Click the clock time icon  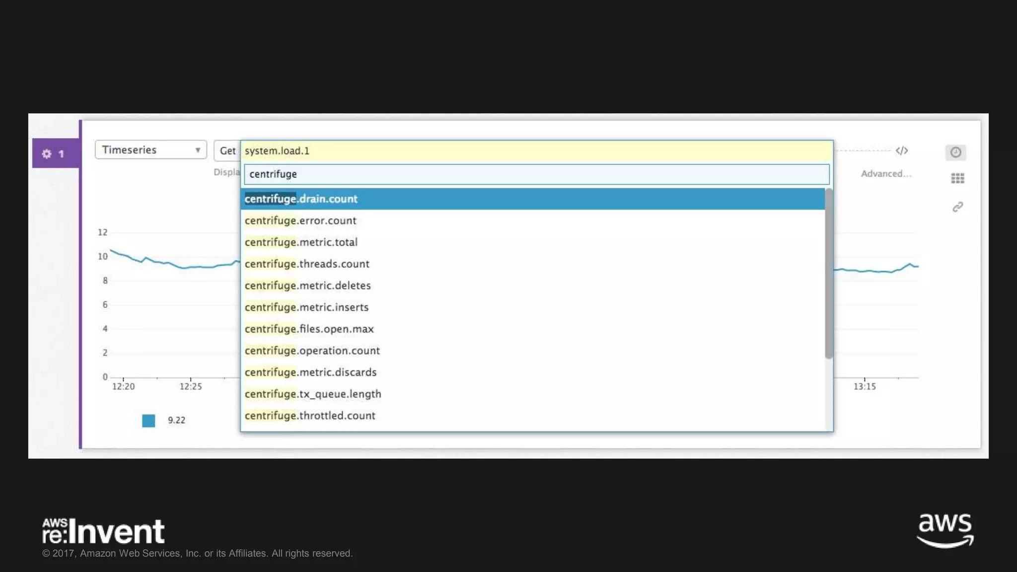955,152
